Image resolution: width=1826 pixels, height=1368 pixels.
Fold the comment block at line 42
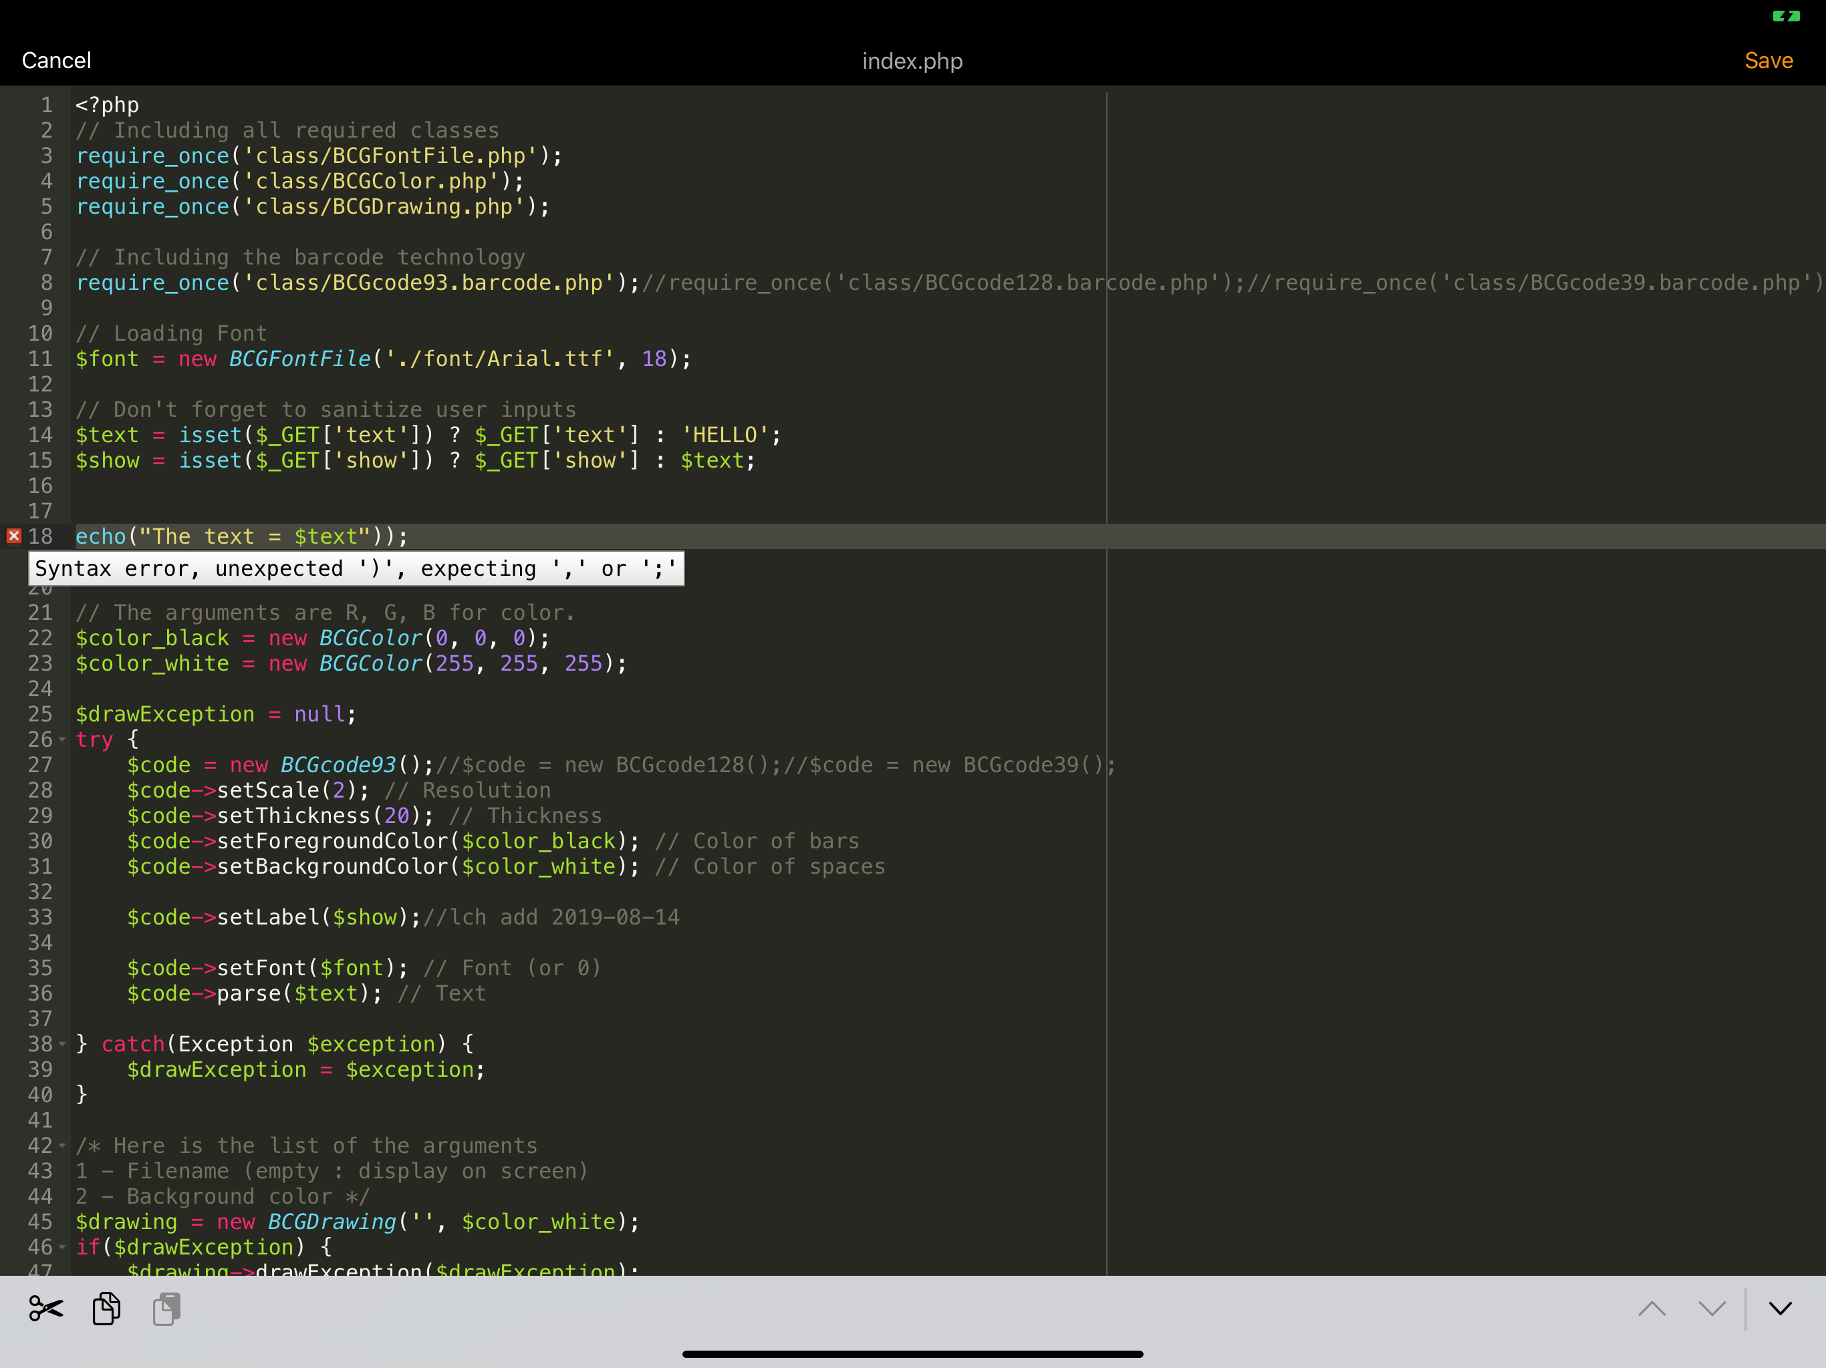tap(62, 1145)
